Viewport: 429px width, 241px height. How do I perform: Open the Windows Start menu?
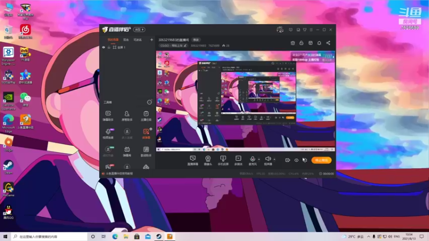pos(5,236)
